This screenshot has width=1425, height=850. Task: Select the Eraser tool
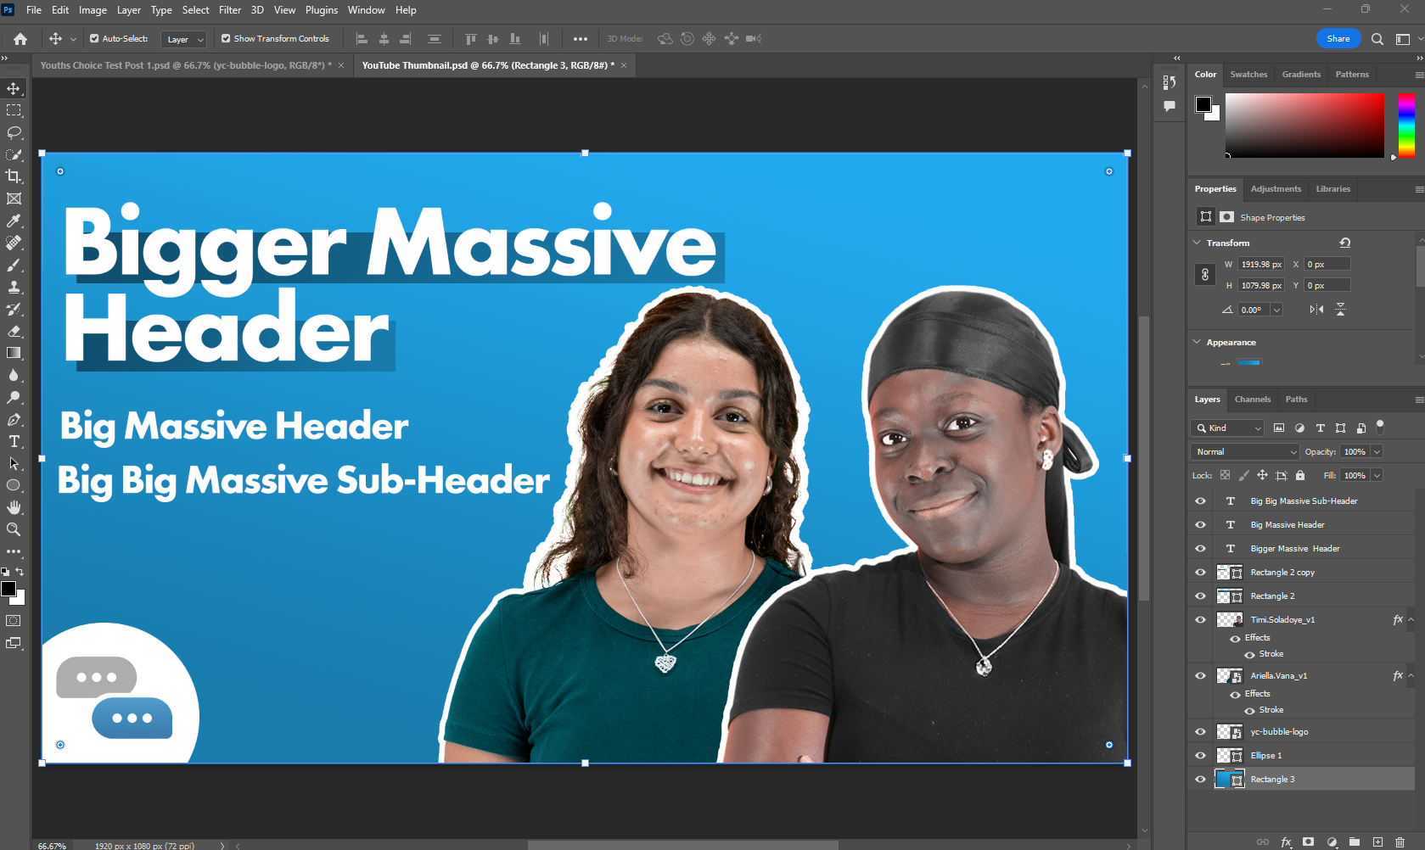click(x=14, y=331)
